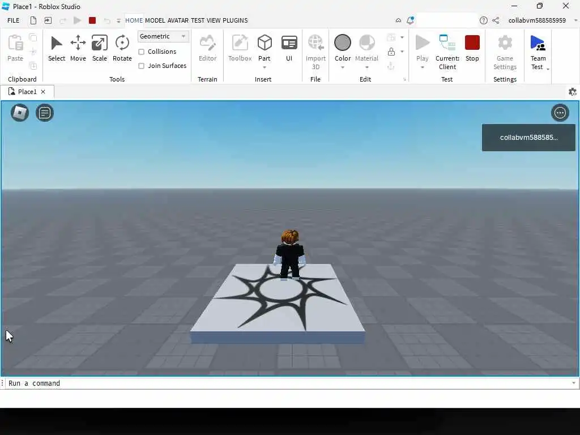580x435 pixels.
Task: Open the Terrain Editor
Action: point(207,49)
